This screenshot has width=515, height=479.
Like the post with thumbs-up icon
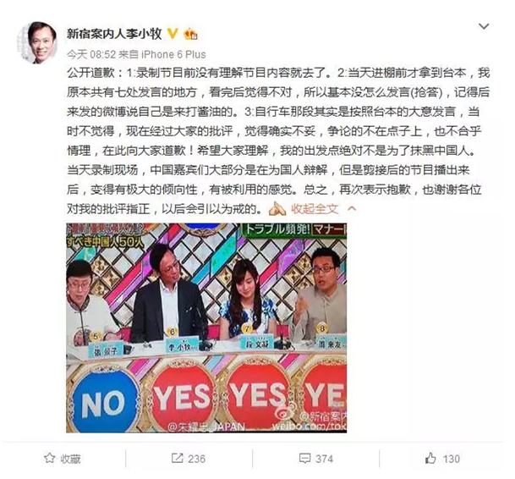point(430,458)
